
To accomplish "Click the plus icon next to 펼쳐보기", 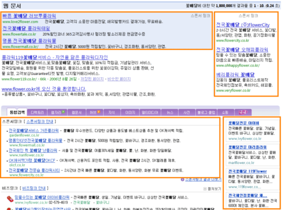I will pos(205,189).
